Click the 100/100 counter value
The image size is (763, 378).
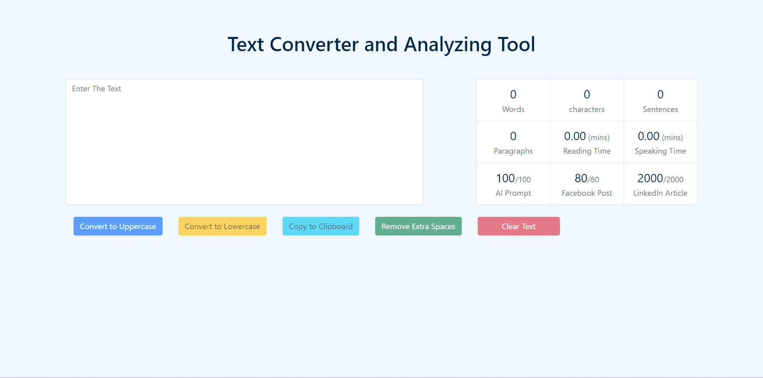pos(513,179)
